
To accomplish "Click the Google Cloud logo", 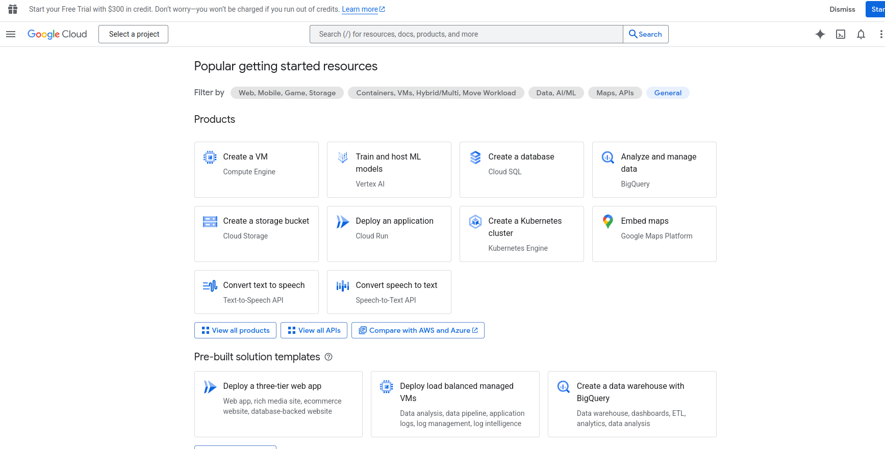I will (x=57, y=34).
